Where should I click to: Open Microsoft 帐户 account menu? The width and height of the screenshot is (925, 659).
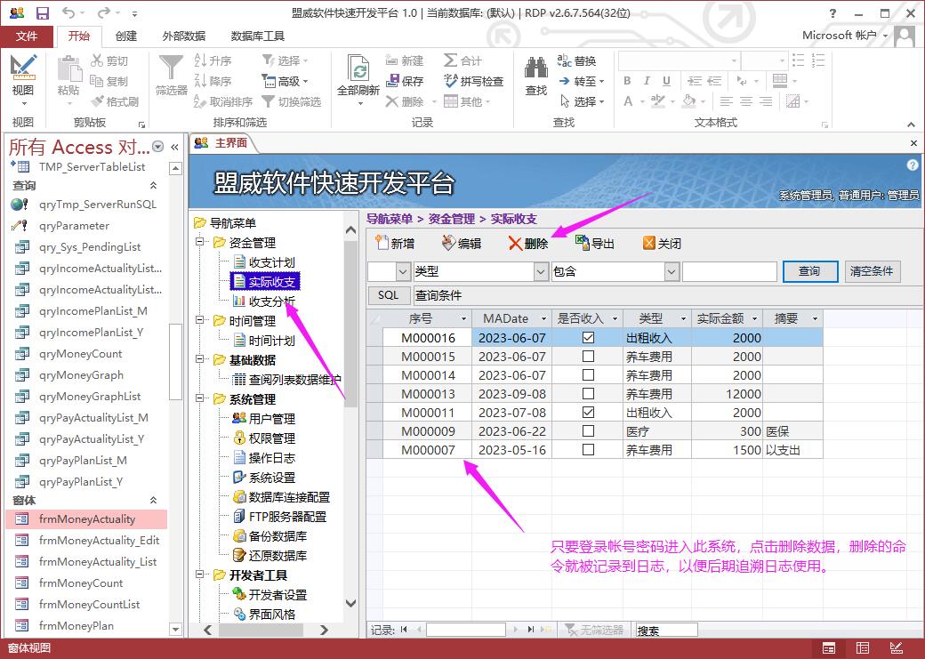843,36
